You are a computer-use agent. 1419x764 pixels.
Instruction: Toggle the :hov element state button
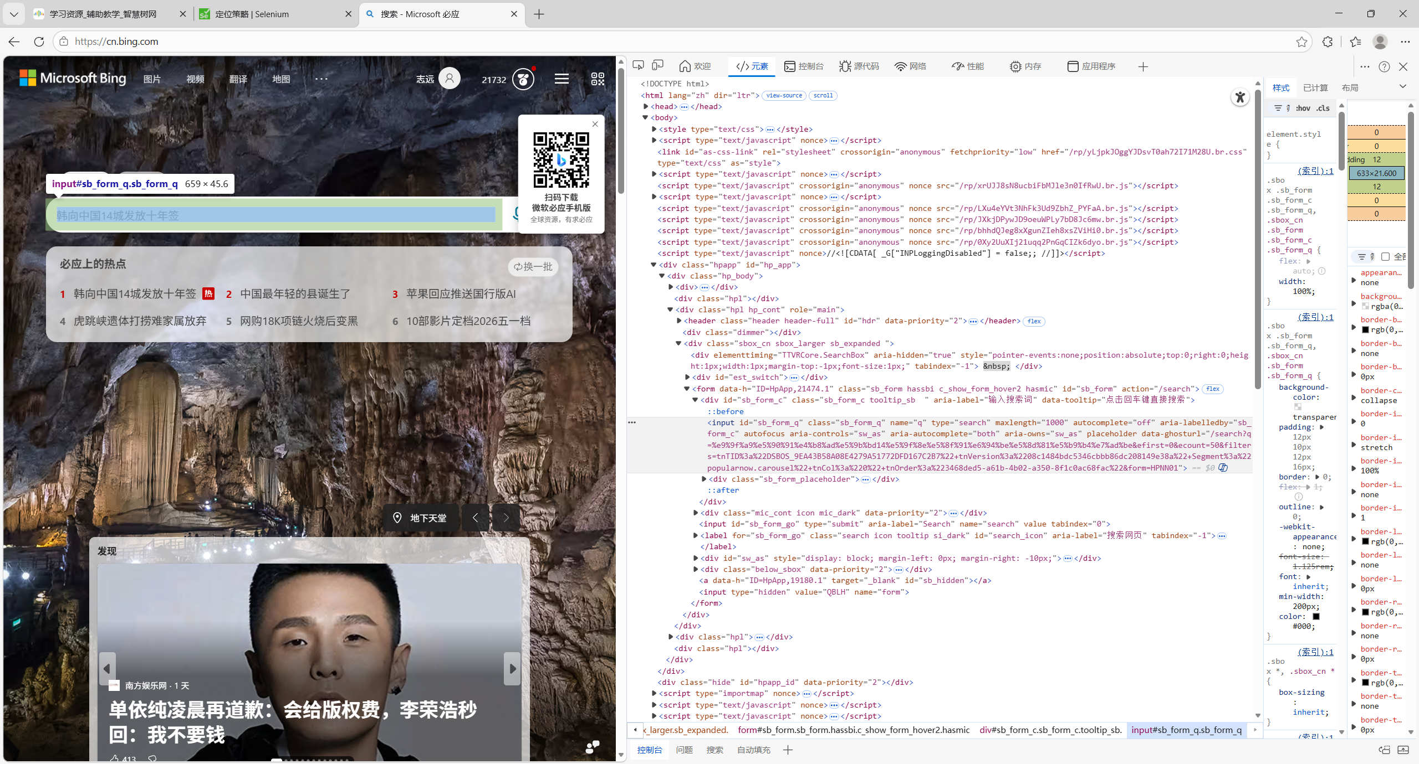click(x=1303, y=108)
